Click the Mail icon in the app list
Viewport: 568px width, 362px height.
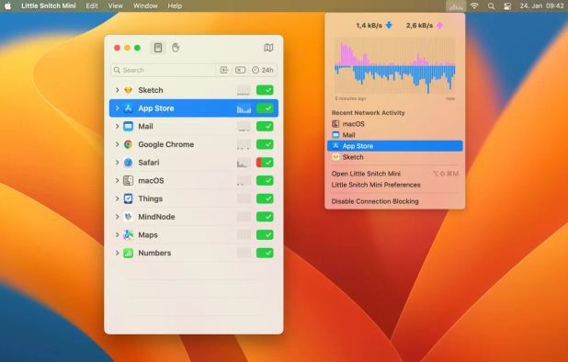(x=129, y=127)
